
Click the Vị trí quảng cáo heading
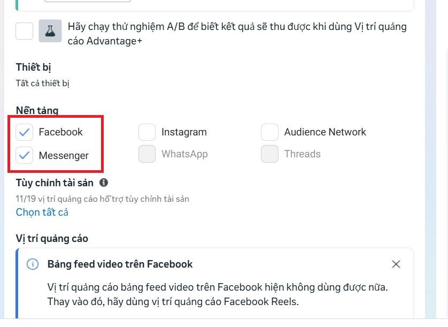tap(52, 239)
